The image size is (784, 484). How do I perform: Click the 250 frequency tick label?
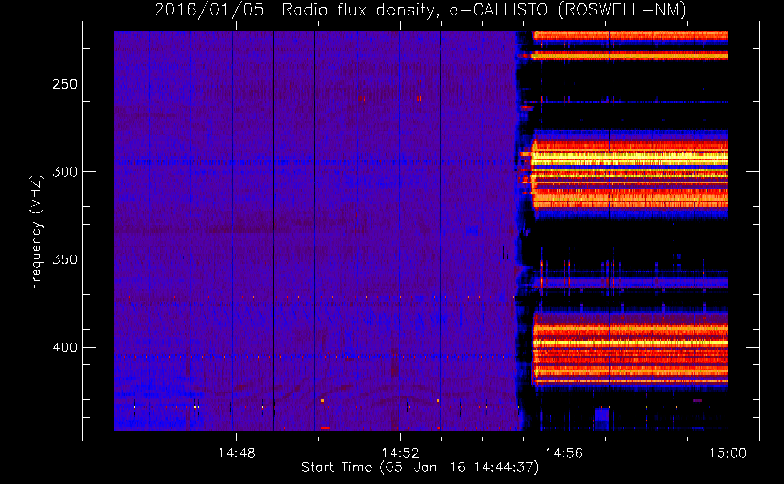point(65,84)
